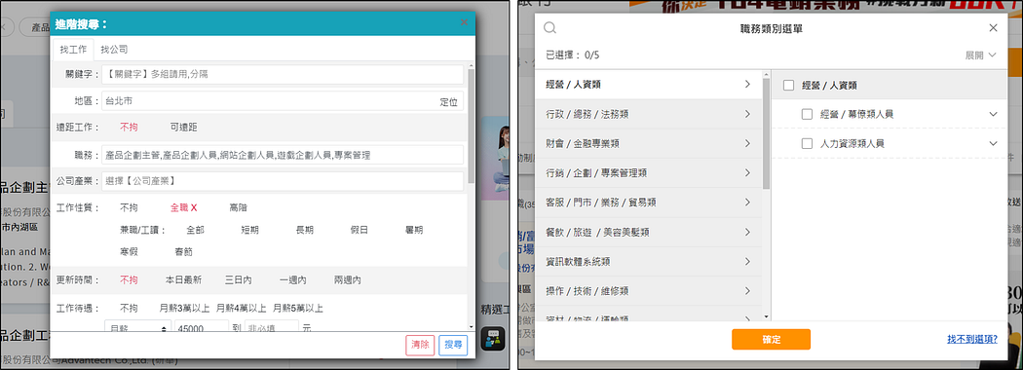Click salary minimum field showing 45000
This screenshot has width=1023, height=370.
pyautogui.click(x=201, y=328)
